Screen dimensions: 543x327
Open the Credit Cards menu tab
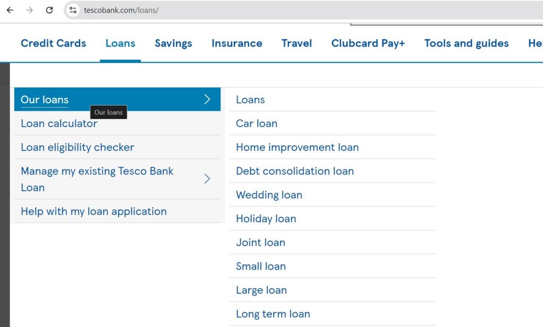(x=54, y=43)
